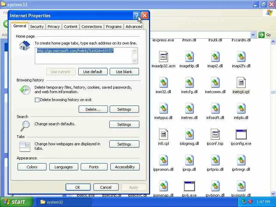Select the ipsmsnap.dll file icon
276x207 pixels.
(x=163, y=186)
